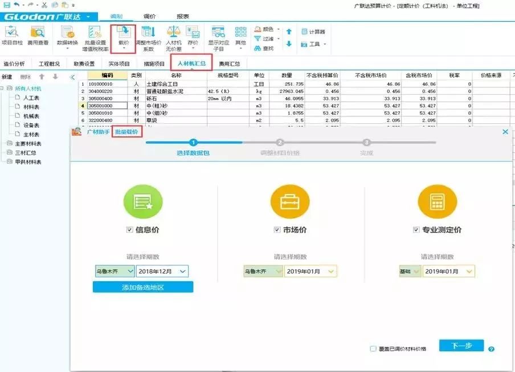Click the 过滤 filter tool
This screenshot has width=515, height=372.
pyautogui.click(x=267, y=39)
